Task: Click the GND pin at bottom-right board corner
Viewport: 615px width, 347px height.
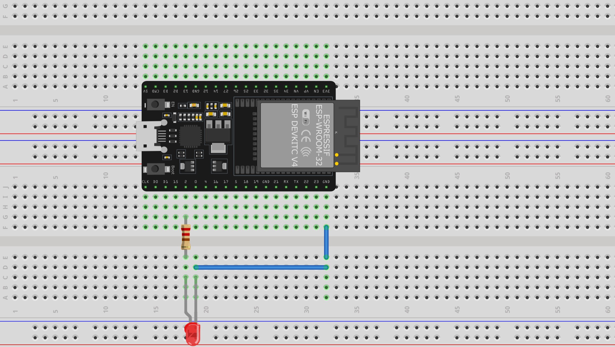Action: (x=326, y=187)
